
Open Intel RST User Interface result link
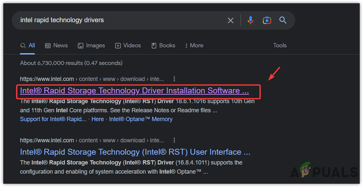point(135,152)
